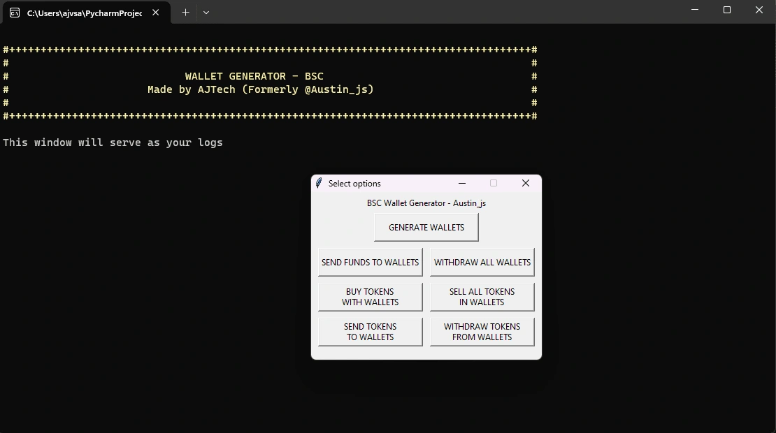Open a new terminal tab with plus icon
Image resolution: width=776 pixels, height=433 pixels.
pyautogui.click(x=185, y=12)
